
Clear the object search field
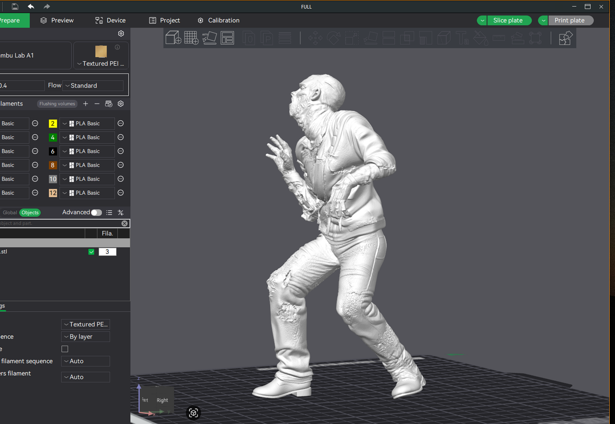pos(125,223)
